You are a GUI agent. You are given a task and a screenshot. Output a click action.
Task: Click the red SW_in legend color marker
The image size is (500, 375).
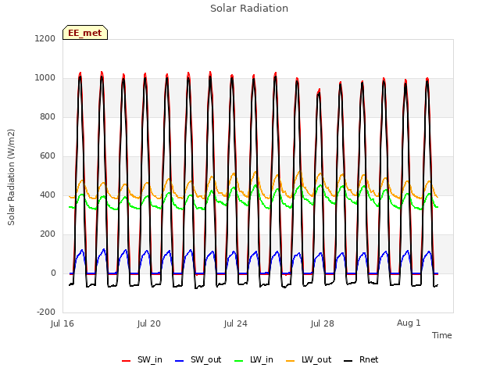[127, 361]
